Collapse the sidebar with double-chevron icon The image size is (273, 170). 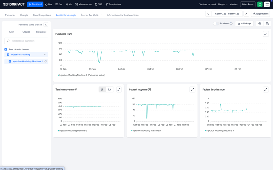pos(46,24)
